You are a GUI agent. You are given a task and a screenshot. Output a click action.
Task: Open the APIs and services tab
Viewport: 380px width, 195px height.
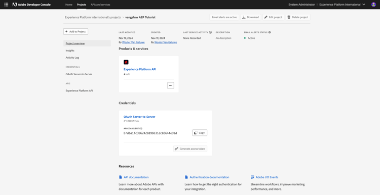(100, 5)
